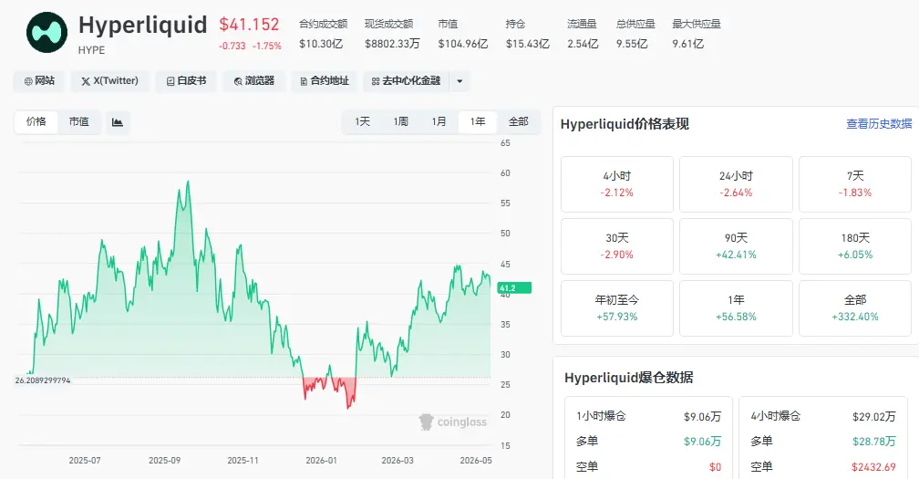The height and width of the screenshot is (479, 919).
Task: Click the 30天 performance card
Action: click(617, 246)
